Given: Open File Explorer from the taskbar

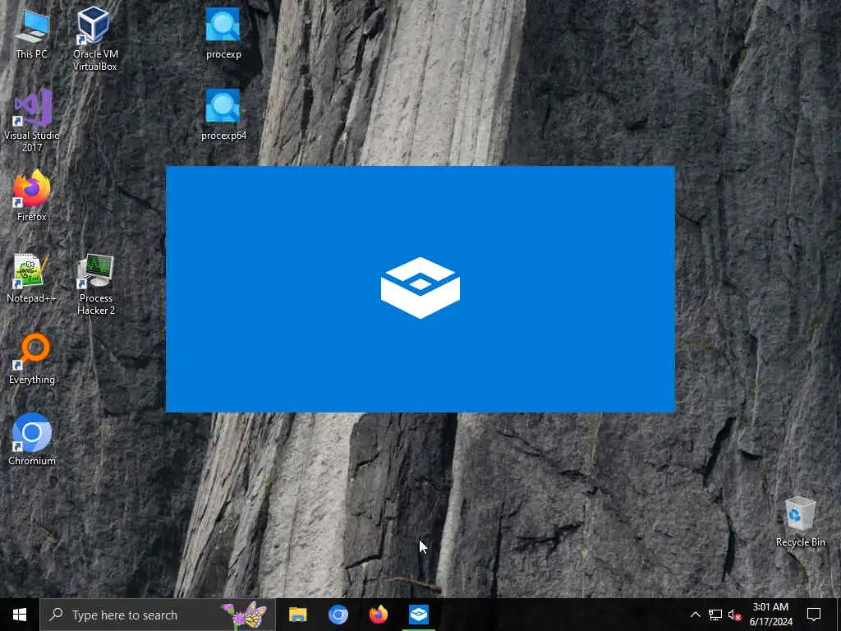Looking at the screenshot, I should pos(297,615).
